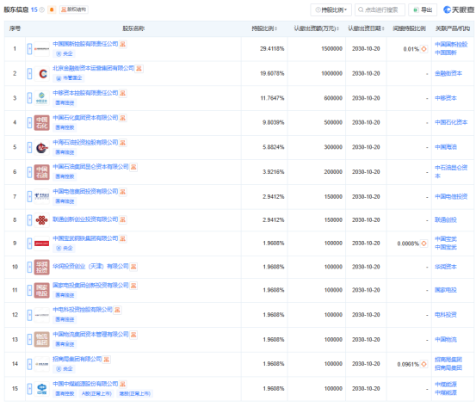Click the 华润投资 logo thumbnail
The image size is (476, 407).
point(41,267)
